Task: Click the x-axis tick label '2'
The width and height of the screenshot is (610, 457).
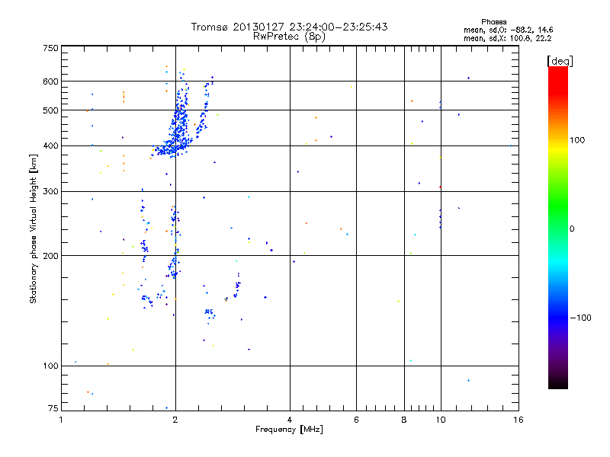Action: 175,420
